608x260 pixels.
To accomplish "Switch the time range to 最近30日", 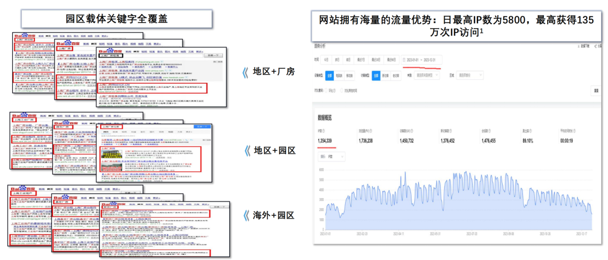I will tap(376, 60).
